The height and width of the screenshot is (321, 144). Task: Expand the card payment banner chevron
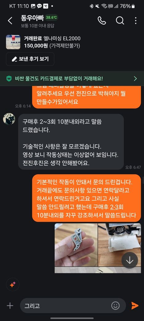click(x=135, y=79)
